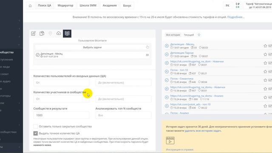Star the Депиляция Парнас history task
The image size is (272, 153).
point(265,54)
